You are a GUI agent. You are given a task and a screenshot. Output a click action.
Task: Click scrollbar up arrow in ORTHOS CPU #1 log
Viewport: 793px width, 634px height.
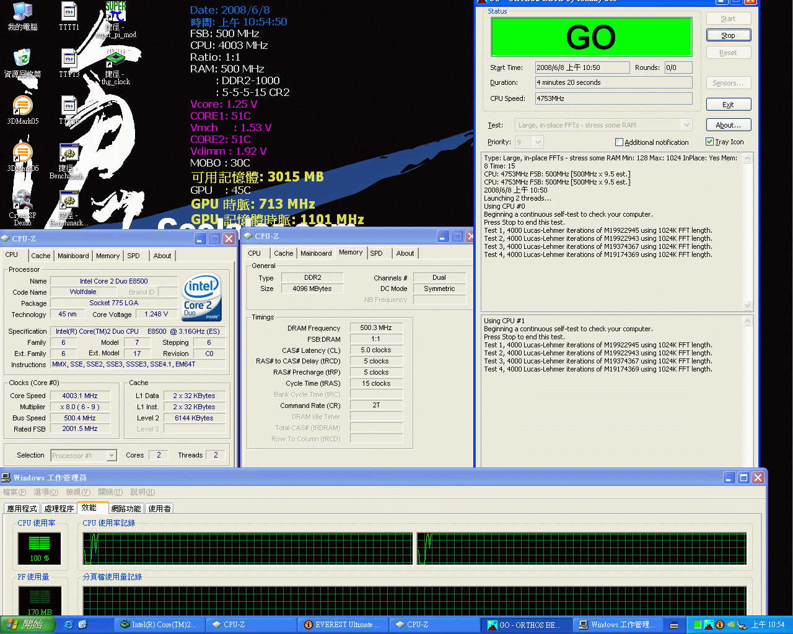pyautogui.click(x=748, y=321)
